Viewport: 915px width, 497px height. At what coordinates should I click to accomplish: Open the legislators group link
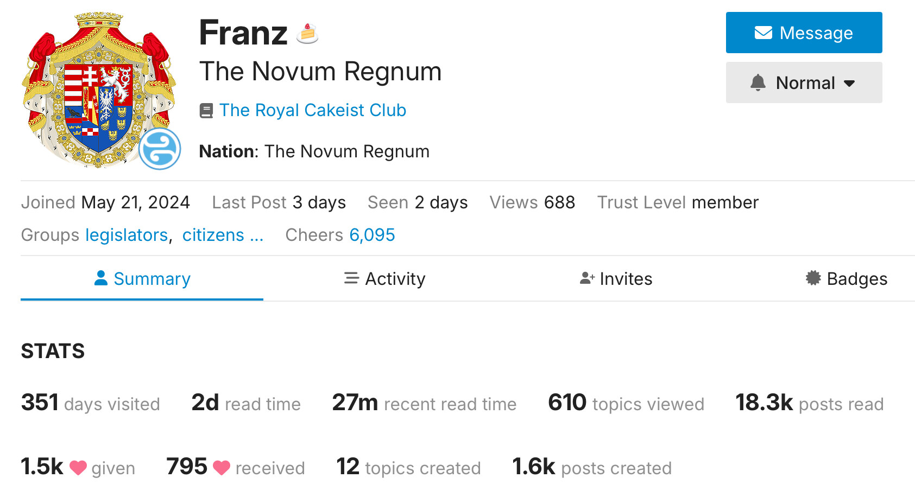(127, 235)
